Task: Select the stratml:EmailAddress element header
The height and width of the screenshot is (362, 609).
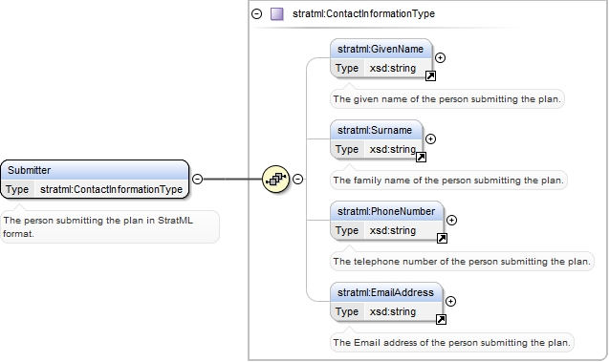Action: (385, 292)
